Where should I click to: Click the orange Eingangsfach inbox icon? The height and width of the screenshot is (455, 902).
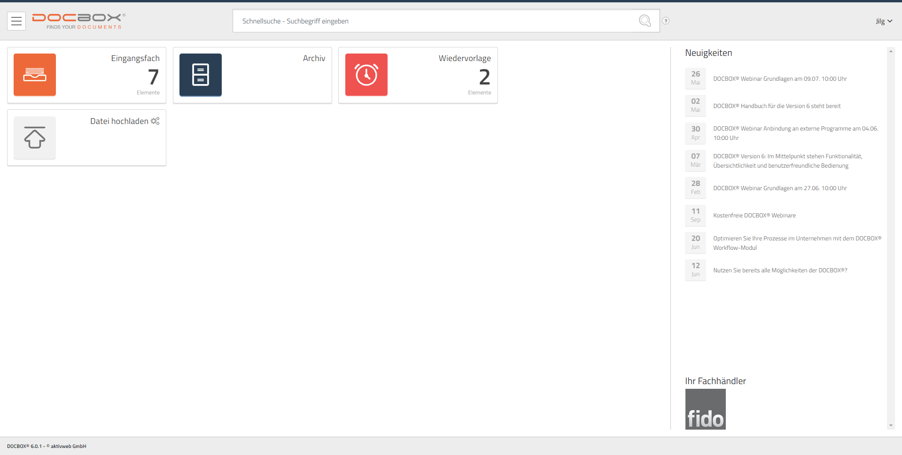coord(35,75)
